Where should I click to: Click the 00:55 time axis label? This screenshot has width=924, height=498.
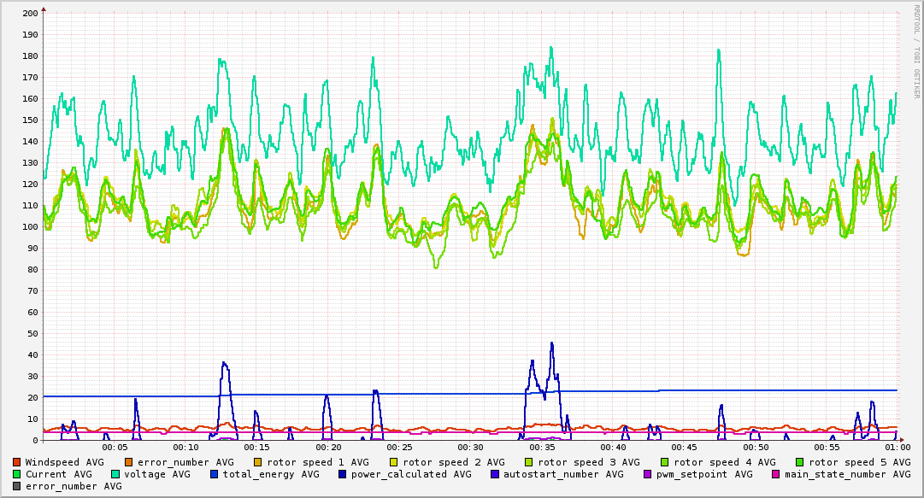(827, 448)
